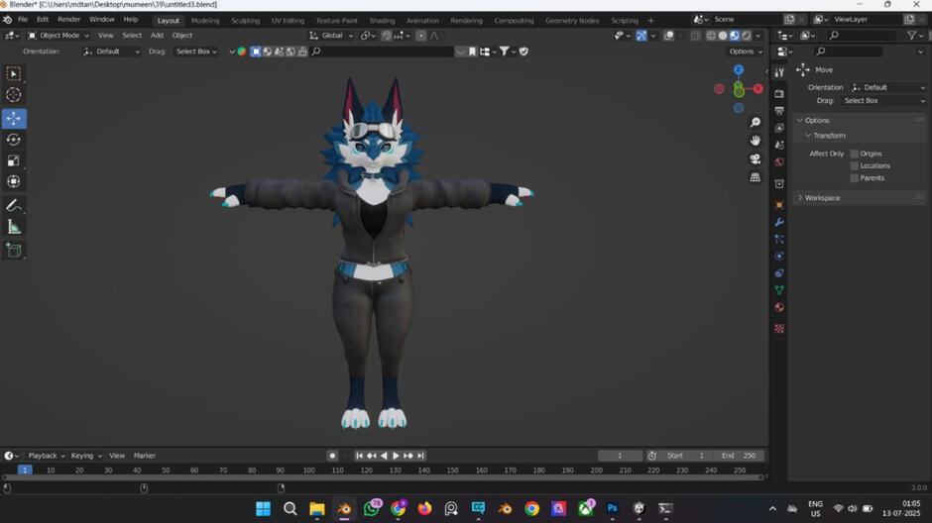Switch perspective/orthographic grid icon
Screen dimensions: 932x523
pyautogui.click(x=755, y=177)
